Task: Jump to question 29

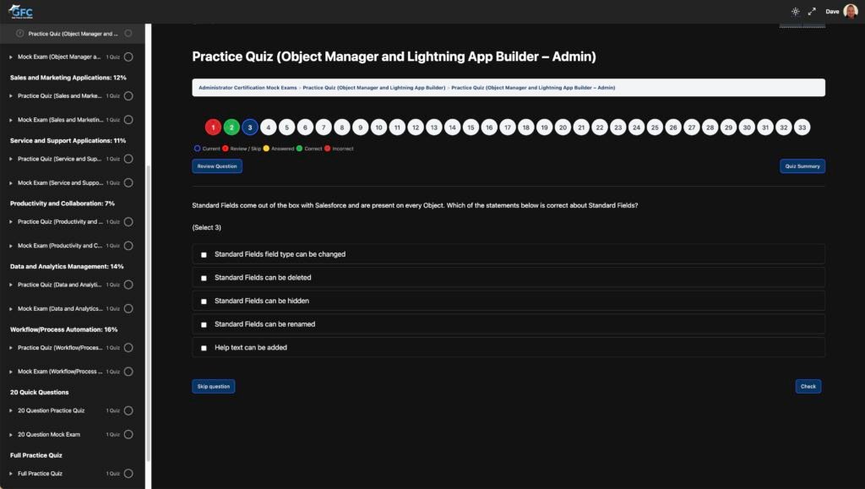Action: (x=728, y=128)
